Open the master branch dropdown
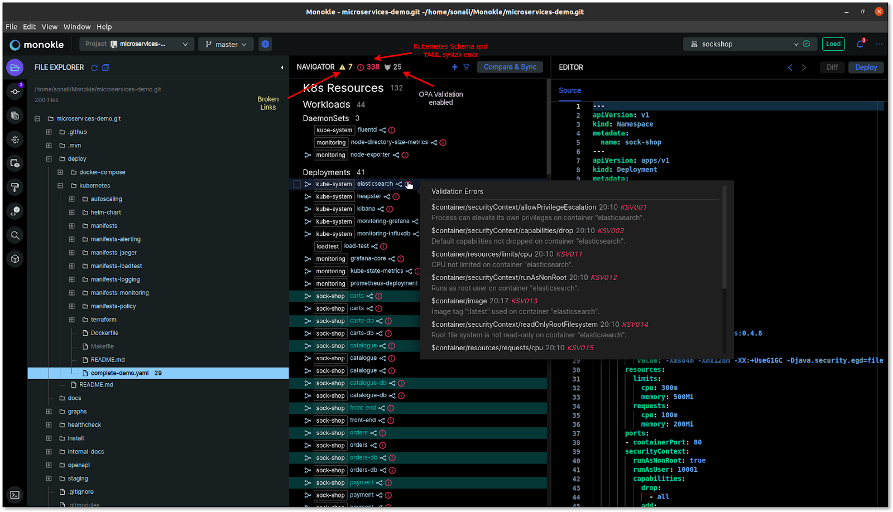 [226, 44]
